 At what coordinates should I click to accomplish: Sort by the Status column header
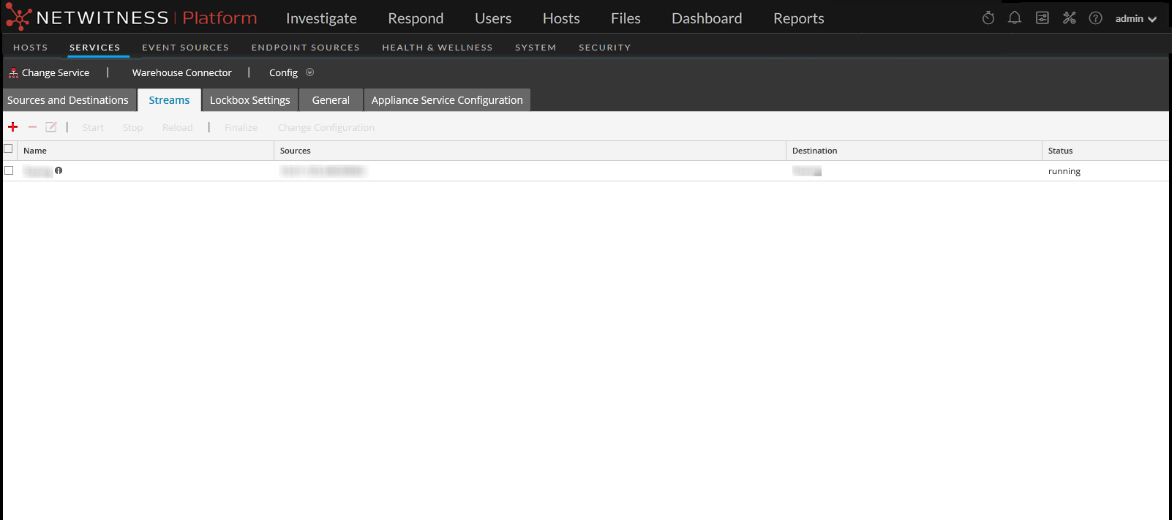pos(1060,151)
